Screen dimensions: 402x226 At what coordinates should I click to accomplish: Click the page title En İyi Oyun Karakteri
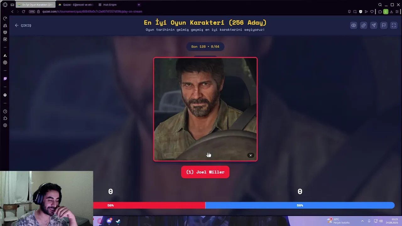205,23
